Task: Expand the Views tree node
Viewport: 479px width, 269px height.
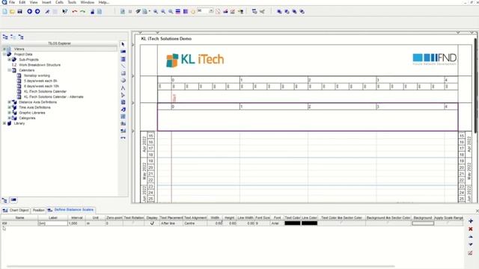Action: 4,49
